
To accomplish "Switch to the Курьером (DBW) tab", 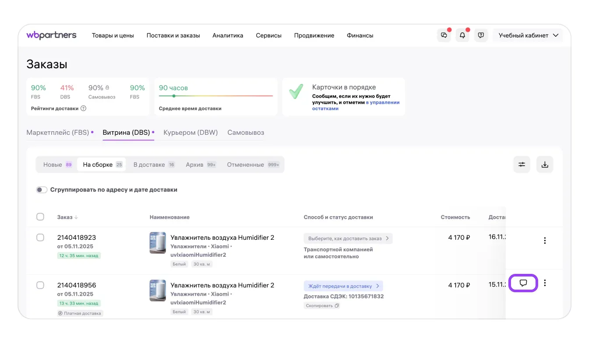I will pyautogui.click(x=191, y=133).
